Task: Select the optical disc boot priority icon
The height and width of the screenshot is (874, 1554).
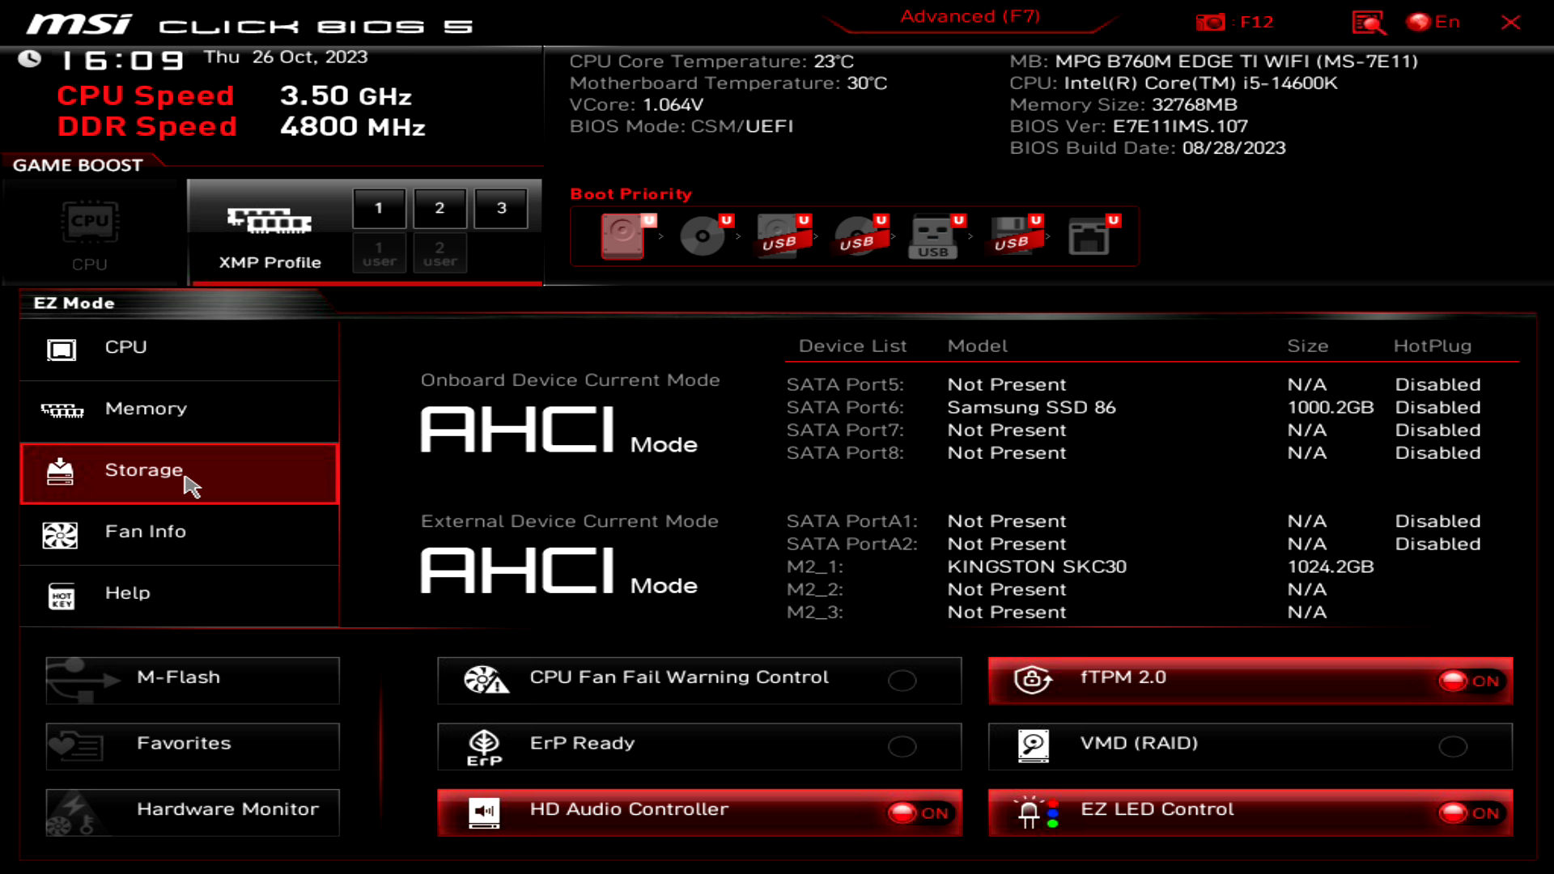Action: [x=703, y=235]
